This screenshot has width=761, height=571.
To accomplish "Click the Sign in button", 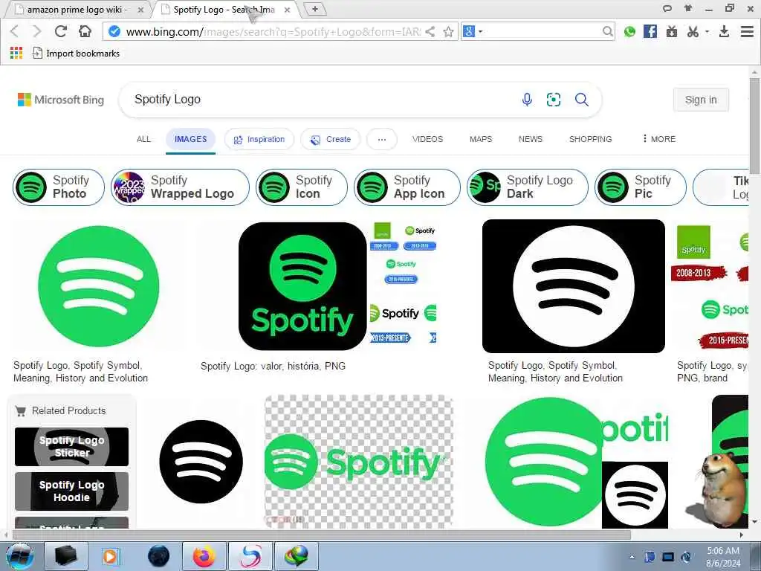I will coord(701,100).
